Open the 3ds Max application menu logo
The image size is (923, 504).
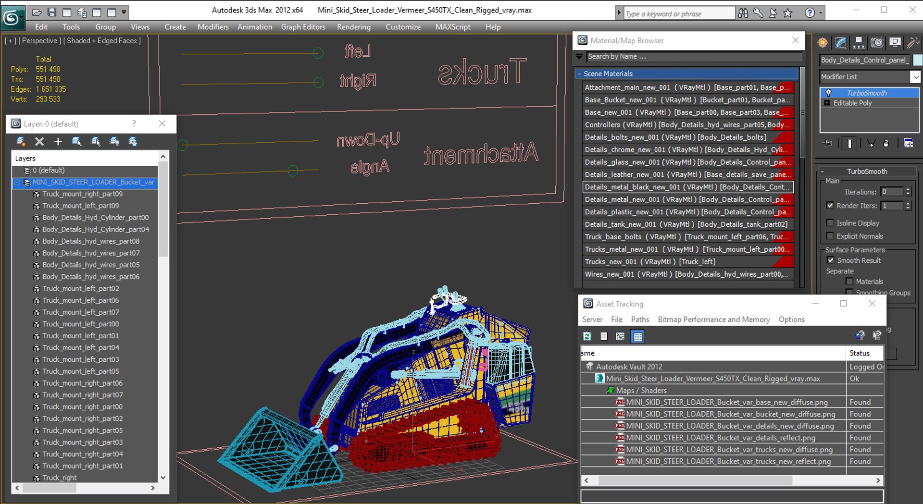[x=13, y=17]
